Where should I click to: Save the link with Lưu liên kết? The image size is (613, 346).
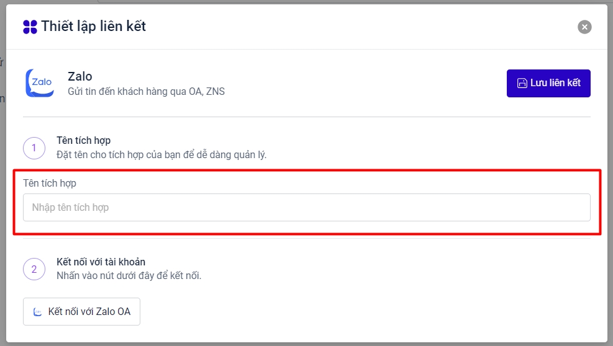(548, 83)
